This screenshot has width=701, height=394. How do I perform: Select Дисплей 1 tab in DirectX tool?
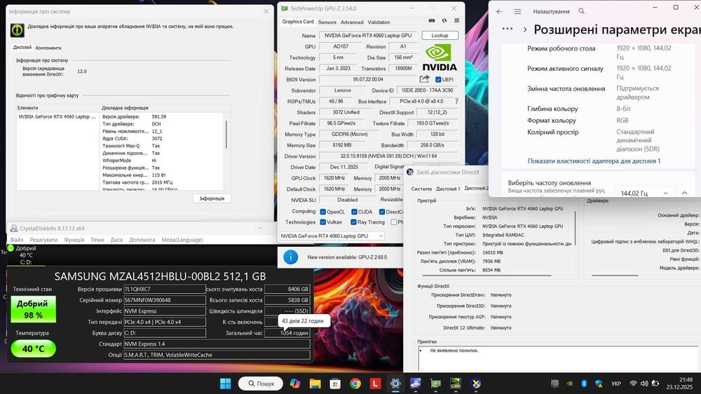[x=448, y=189]
